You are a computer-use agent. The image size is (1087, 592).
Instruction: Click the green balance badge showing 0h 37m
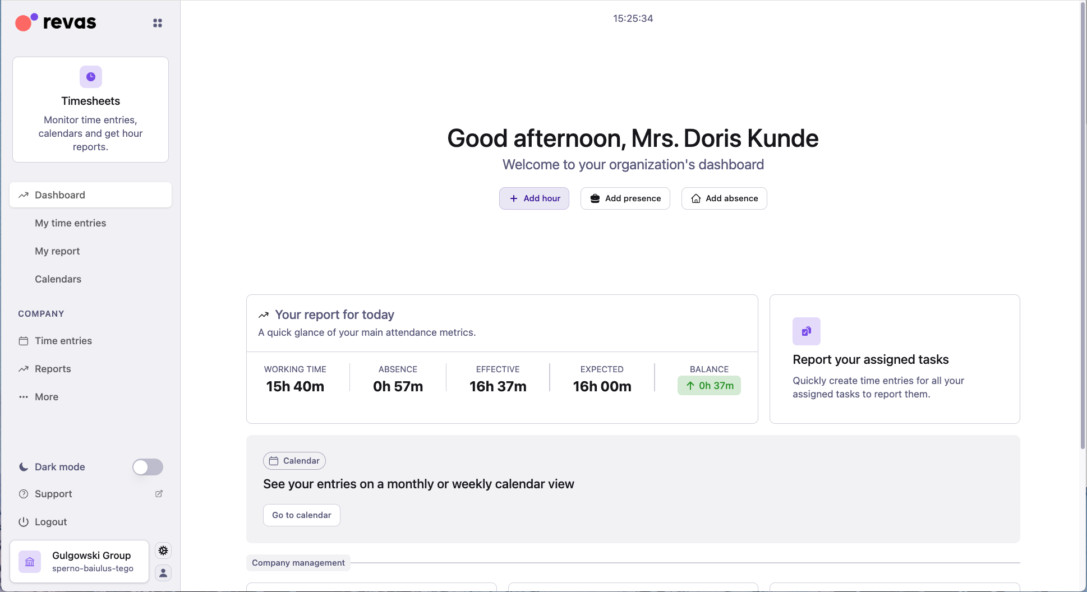[x=708, y=385]
